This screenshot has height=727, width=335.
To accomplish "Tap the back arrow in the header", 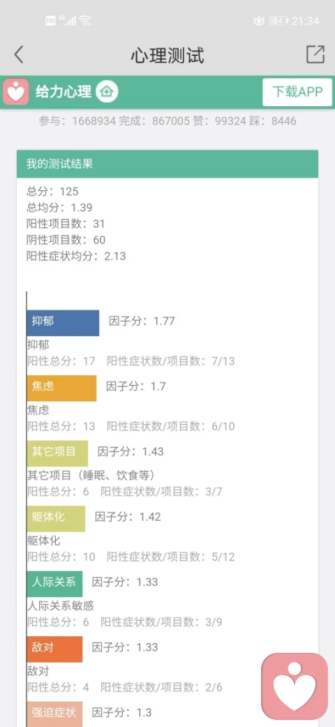I will (x=19, y=55).
